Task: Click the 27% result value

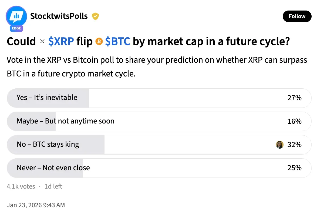Action: [294, 98]
